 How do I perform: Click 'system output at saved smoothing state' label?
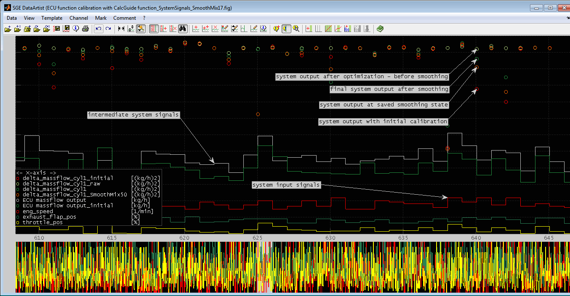[x=384, y=105]
